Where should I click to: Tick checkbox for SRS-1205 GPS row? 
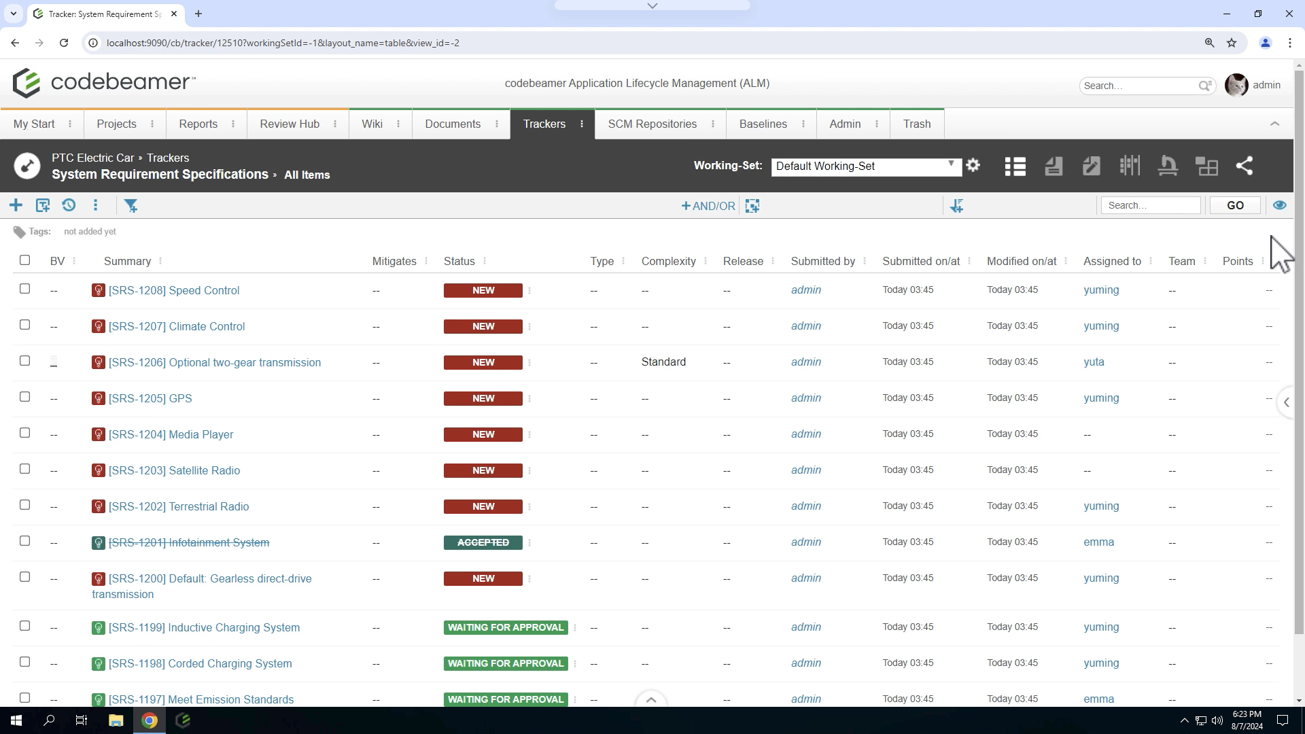[x=25, y=397]
